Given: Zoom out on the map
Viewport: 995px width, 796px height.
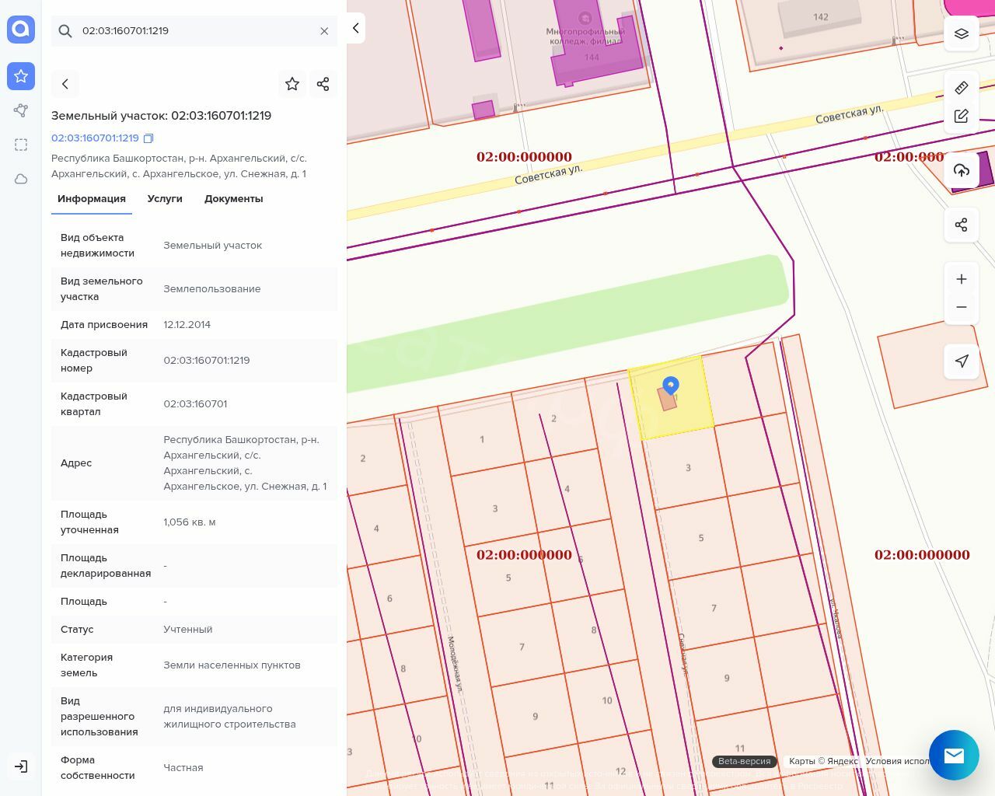Looking at the screenshot, I should (961, 307).
